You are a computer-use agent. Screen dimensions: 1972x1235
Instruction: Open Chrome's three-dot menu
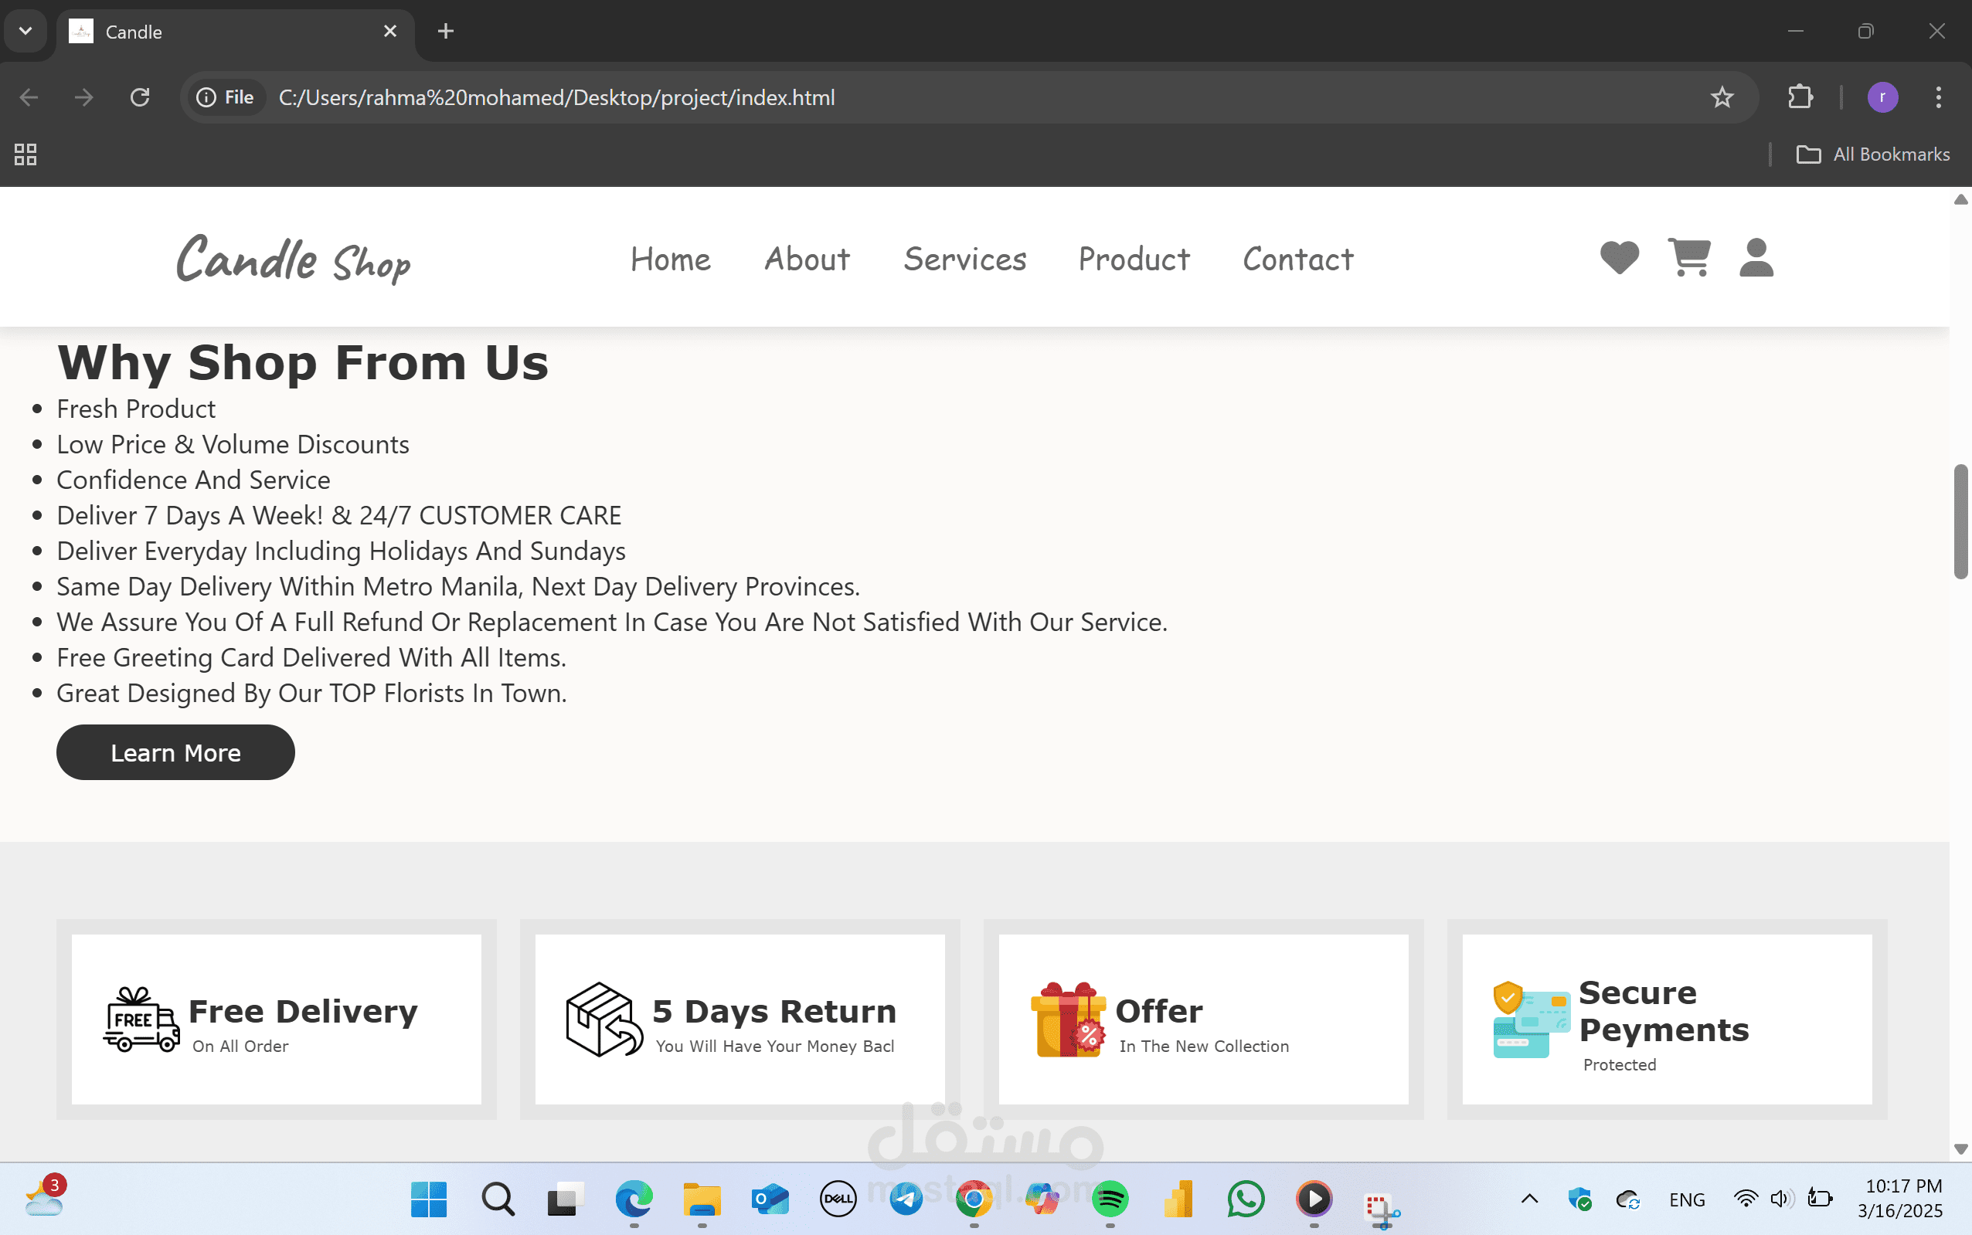click(1938, 97)
